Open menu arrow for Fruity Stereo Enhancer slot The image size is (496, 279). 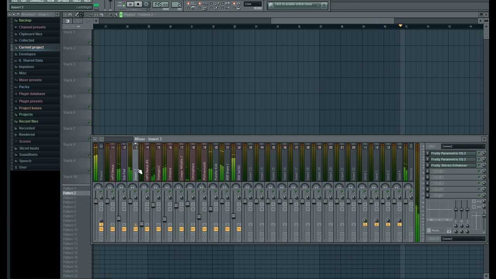pos(427,165)
